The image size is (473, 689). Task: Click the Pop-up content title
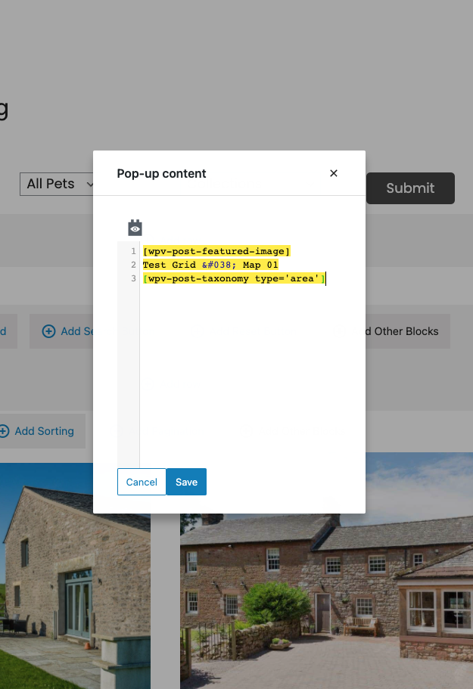tap(161, 173)
